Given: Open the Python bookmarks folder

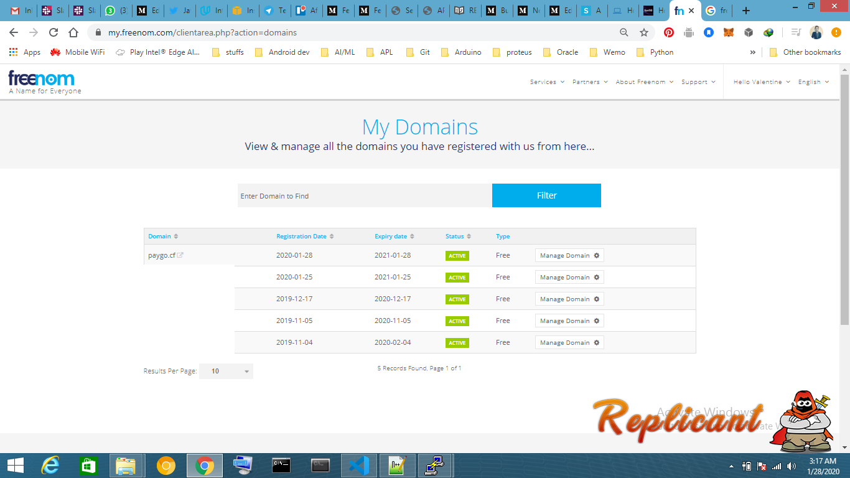Looking at the screenshot, I should click(x=655, y=52).
